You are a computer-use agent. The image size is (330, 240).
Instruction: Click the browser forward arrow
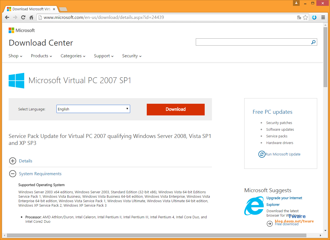tap(15, 18)
